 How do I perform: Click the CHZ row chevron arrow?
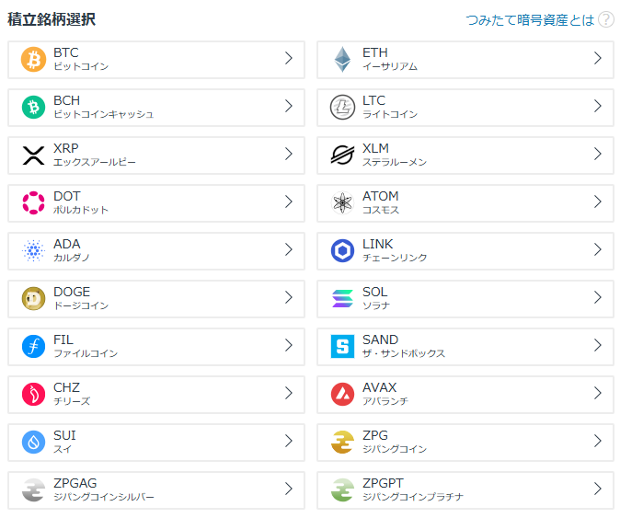coord(289,393)
